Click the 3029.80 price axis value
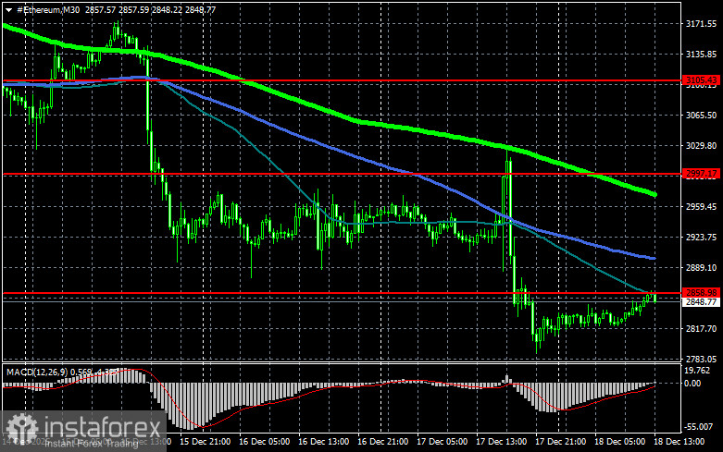 coord(702,145)
